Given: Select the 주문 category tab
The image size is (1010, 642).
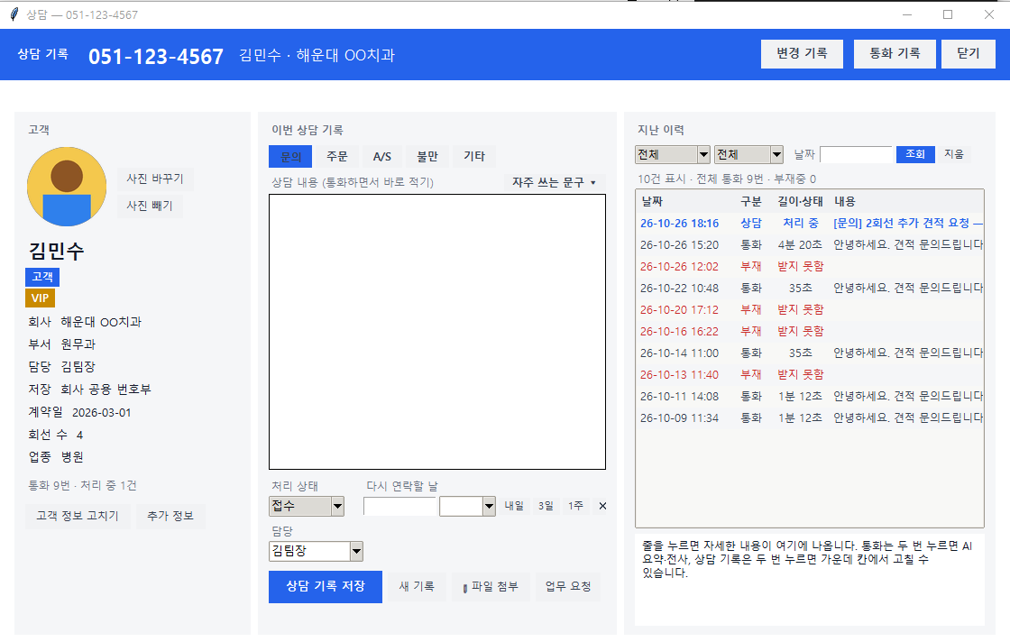Looking at the screenshot, I should coord(337,157).
